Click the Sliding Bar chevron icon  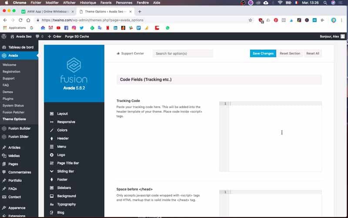[52, 171]
